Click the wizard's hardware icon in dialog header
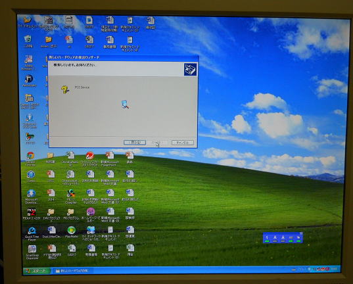This screenshot has width=353, height=284. tap(190, 69)
